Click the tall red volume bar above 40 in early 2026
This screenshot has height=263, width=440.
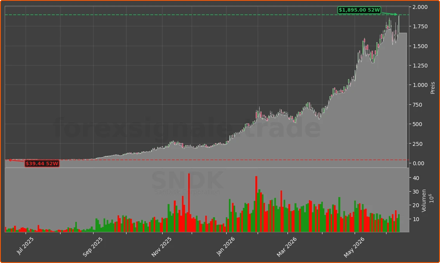tap(256, 204)
